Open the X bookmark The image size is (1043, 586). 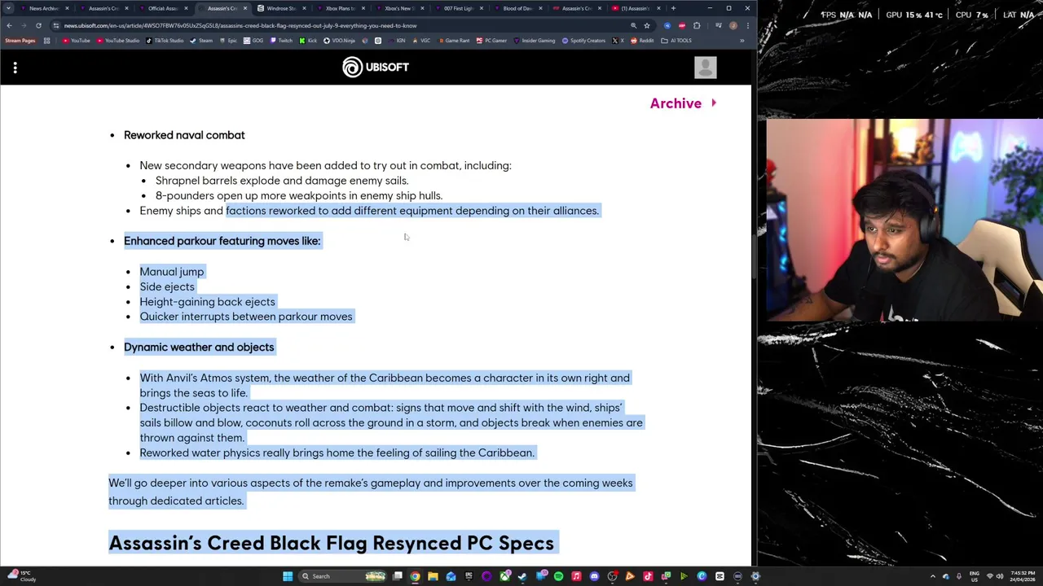(x=619, y=41)
